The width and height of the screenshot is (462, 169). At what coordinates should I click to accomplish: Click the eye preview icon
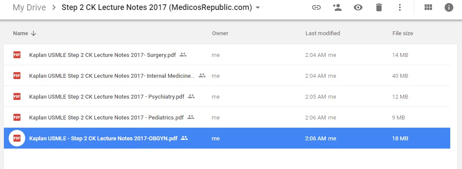point(358,8)
